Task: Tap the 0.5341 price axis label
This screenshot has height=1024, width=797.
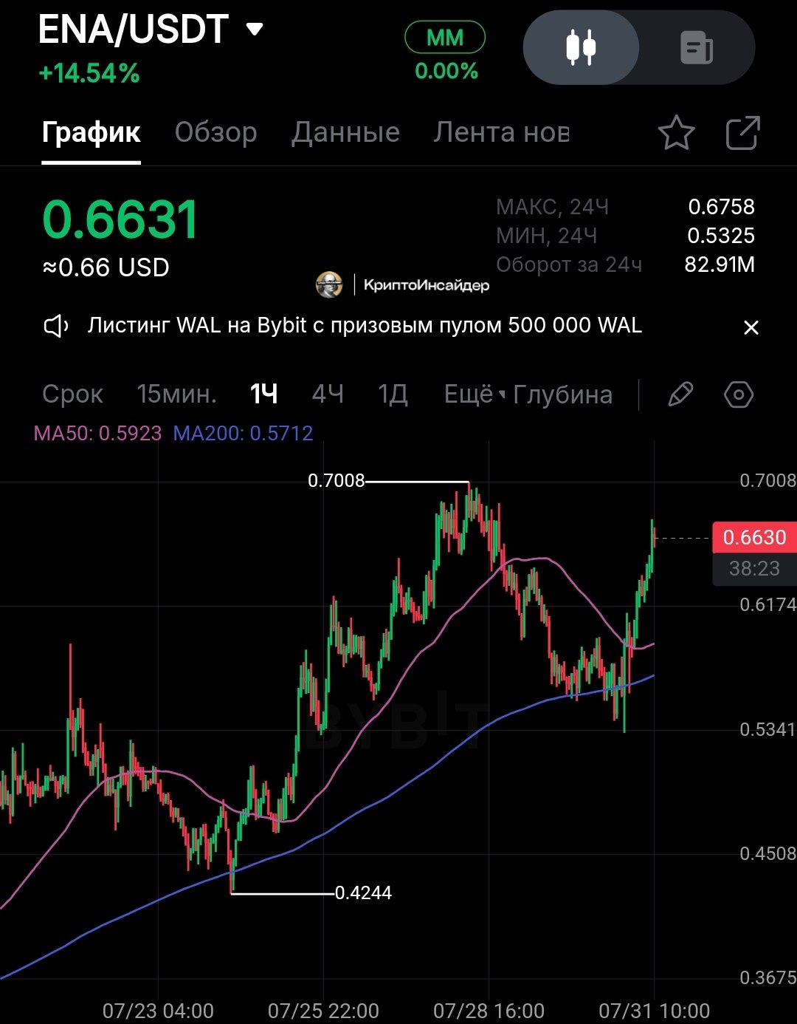Action: 767,730
